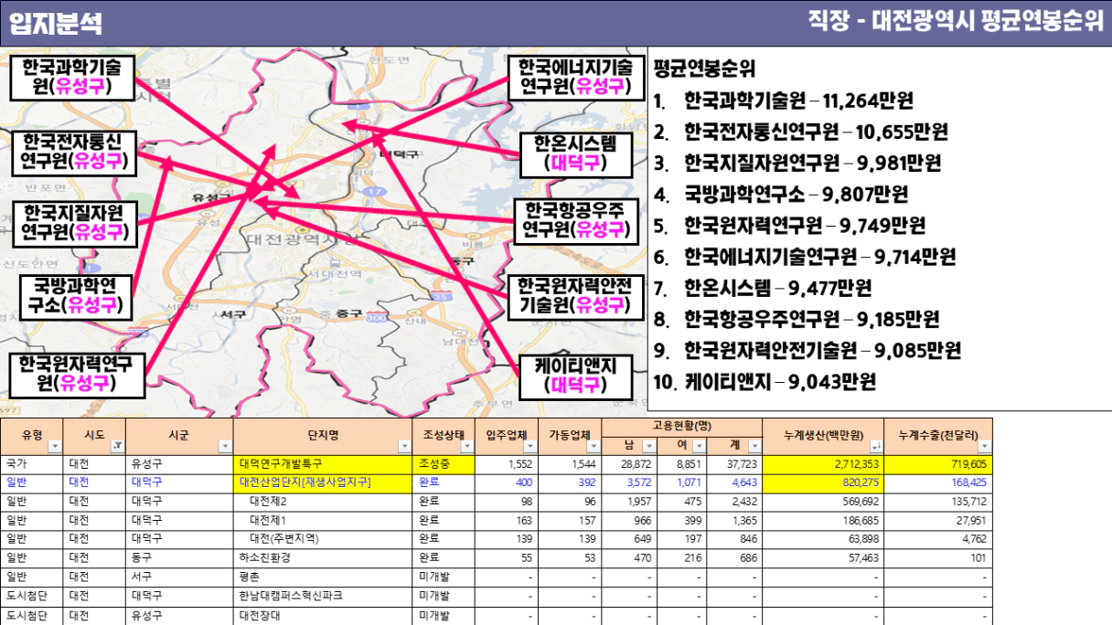
Task: Click rank 1 한국과학기술원 – 11,264만원
Action: click(784, 101)
